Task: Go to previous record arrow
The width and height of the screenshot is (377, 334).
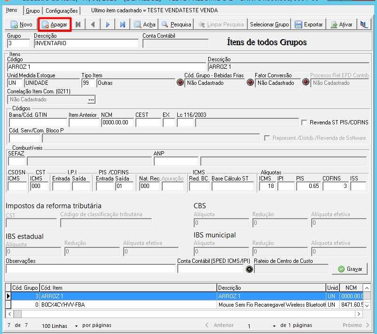Action: 93,24
